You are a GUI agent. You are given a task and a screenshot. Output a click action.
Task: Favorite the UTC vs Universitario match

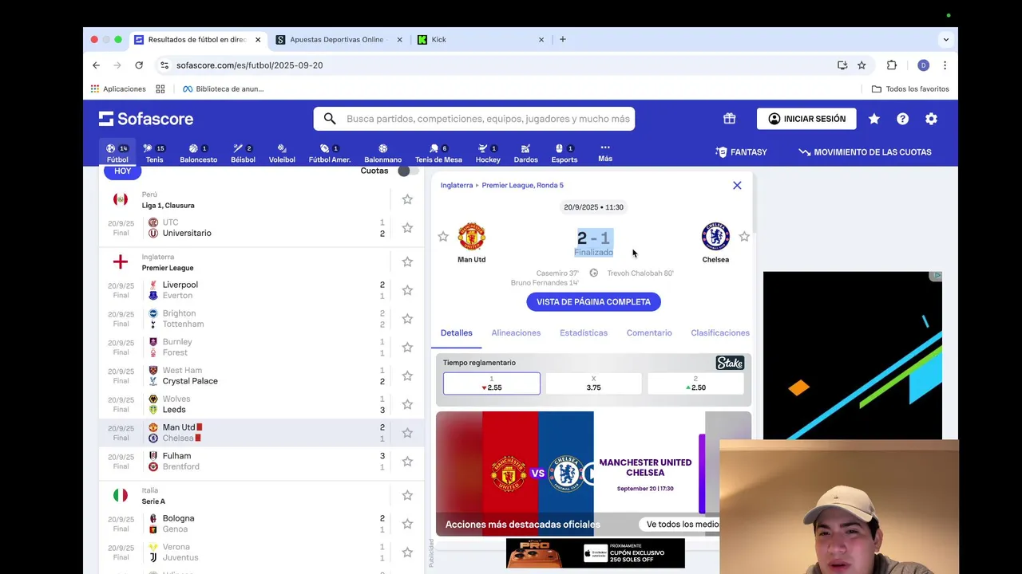tap(407, 228)
